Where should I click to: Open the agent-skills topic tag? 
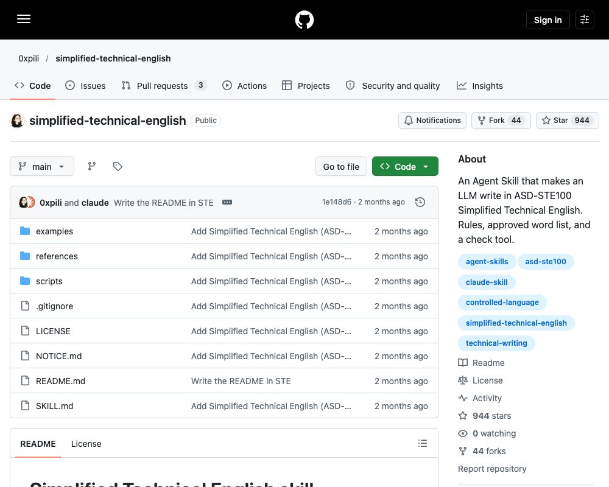click(487, 262)
